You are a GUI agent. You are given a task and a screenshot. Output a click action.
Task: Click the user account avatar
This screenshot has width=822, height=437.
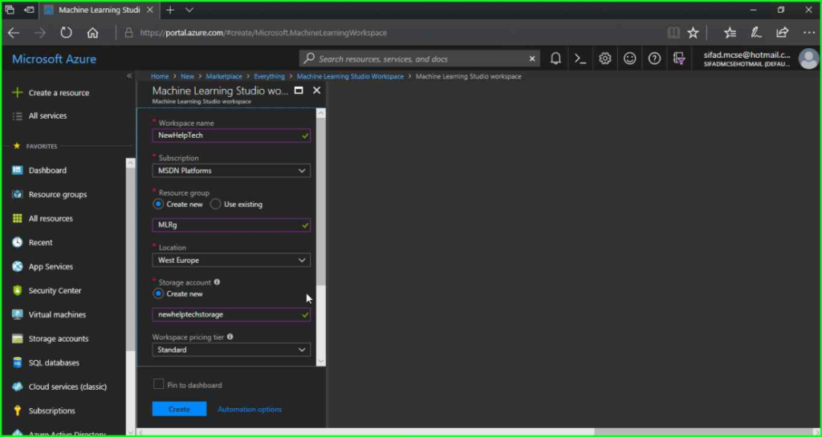point(809,59)
